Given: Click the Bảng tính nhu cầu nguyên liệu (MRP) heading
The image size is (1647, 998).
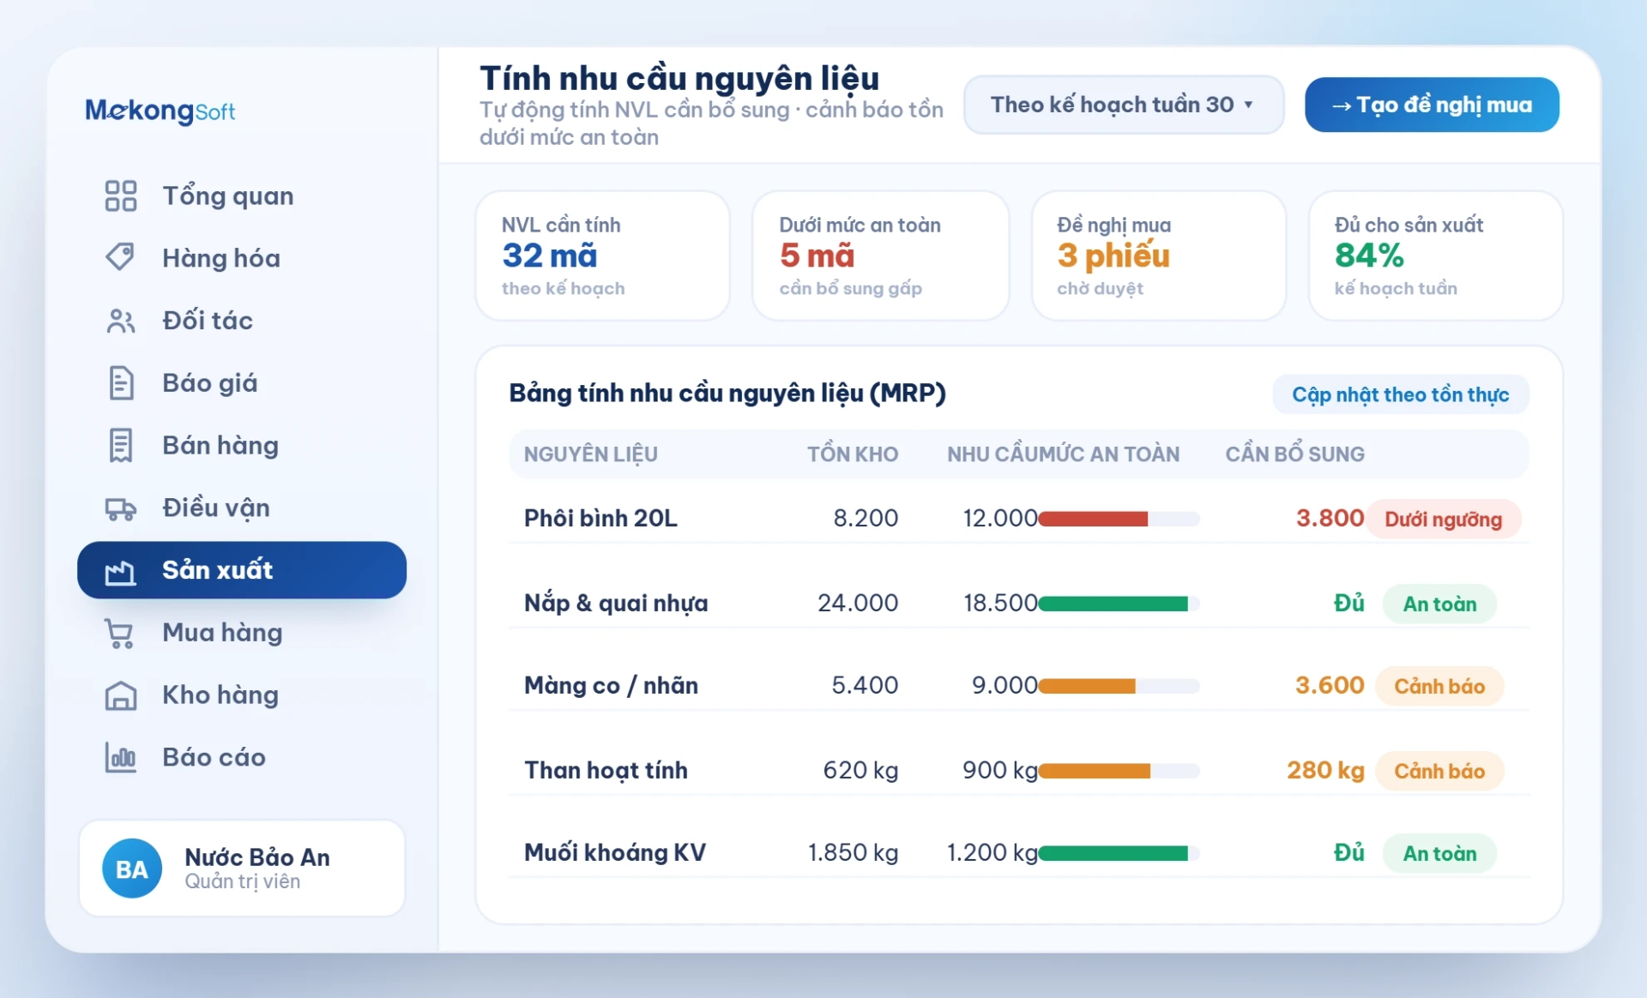Looking at the screenshot, I should click(727, 394).
